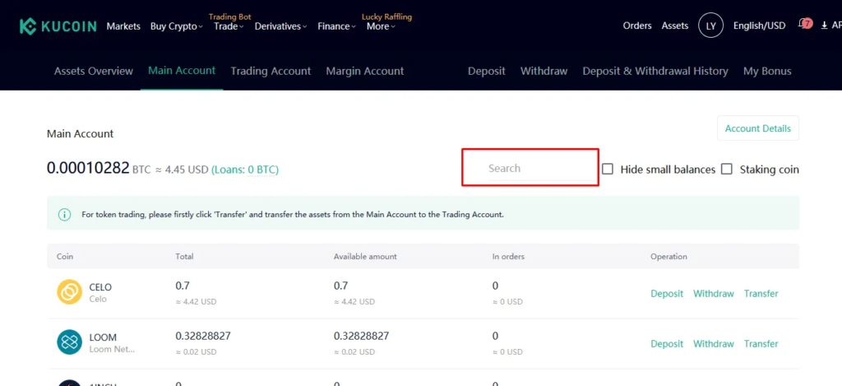Click Transfer for the LOOM row

(x=761, y=343)
